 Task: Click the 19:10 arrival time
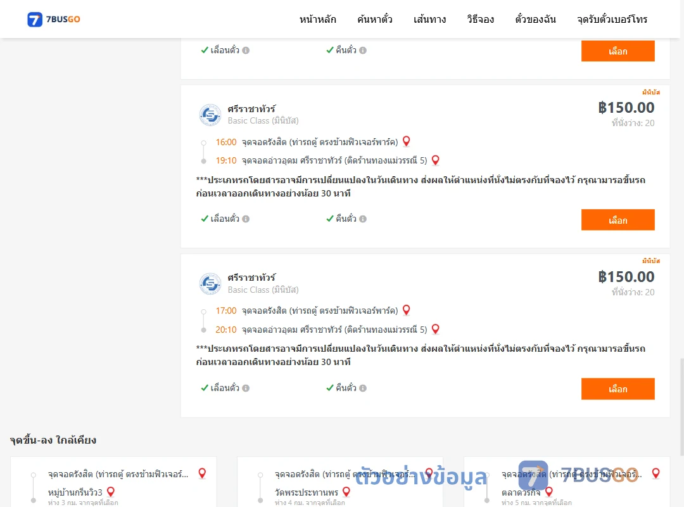tap(226, 160)
